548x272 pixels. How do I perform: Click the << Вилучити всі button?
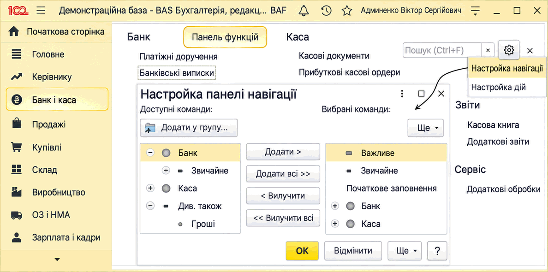[x=283, y=218]
